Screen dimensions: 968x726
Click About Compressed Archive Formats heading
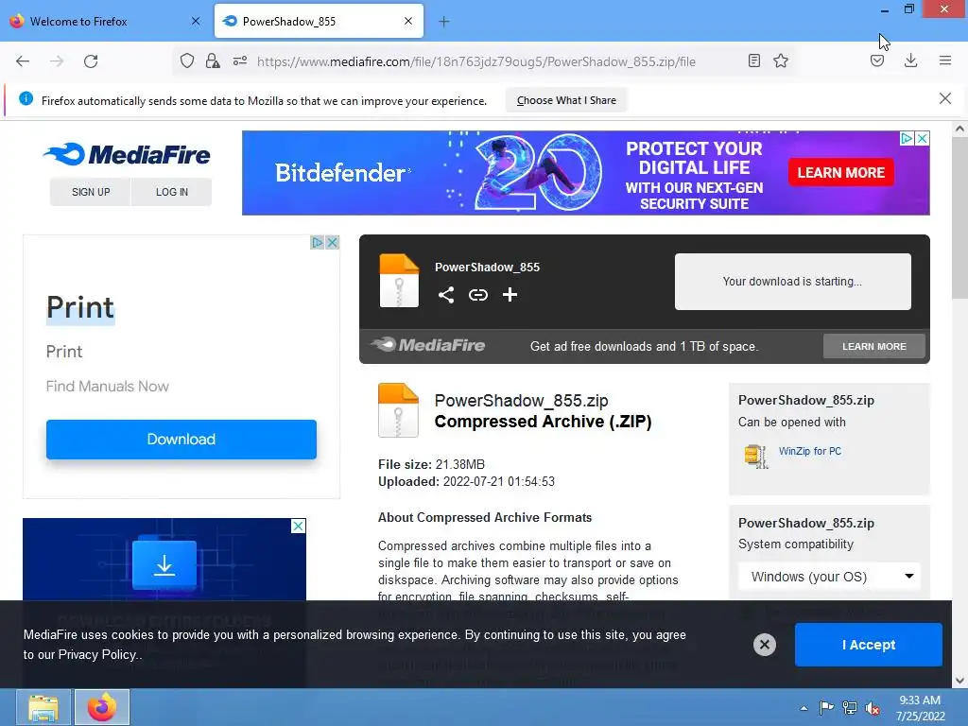pyautogui.click(x=485, y=517)
